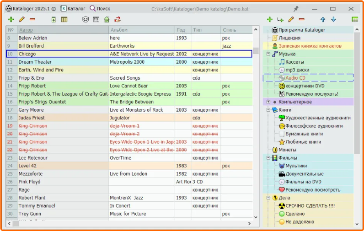Click the green plus add record icon in left toolbar
Viewport: 364px width, 231px height.
click(11, 20)
